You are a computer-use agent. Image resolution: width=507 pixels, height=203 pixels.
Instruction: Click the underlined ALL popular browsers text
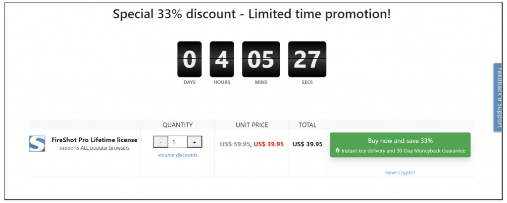pos(105,148)
